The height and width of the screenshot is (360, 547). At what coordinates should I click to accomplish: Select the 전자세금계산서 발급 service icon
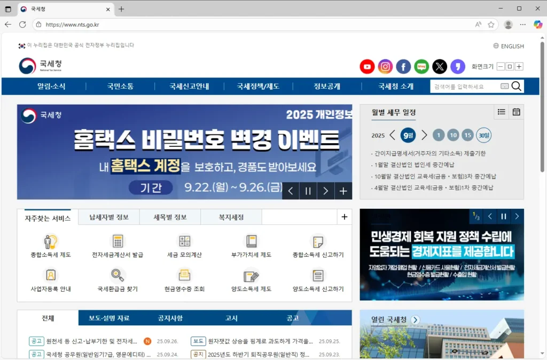coord(118,241)
